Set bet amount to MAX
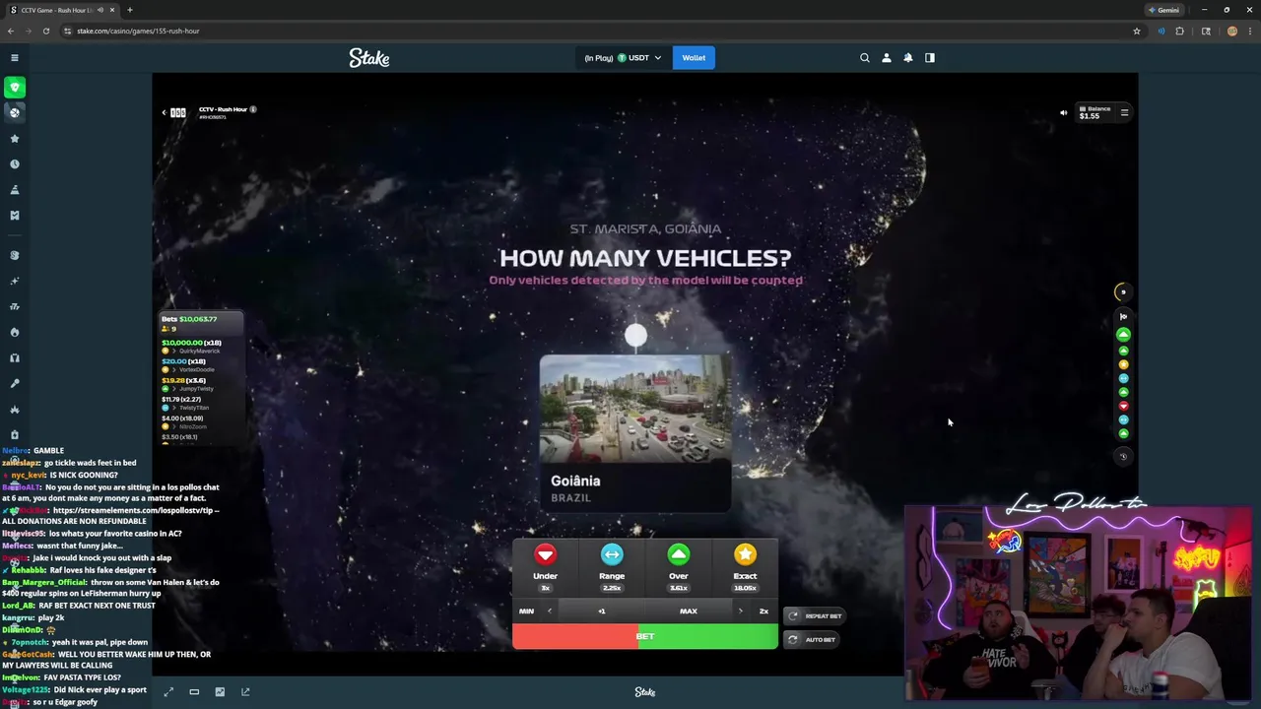The width and height of the screenshot is (1261, 709). pos(689,612)
